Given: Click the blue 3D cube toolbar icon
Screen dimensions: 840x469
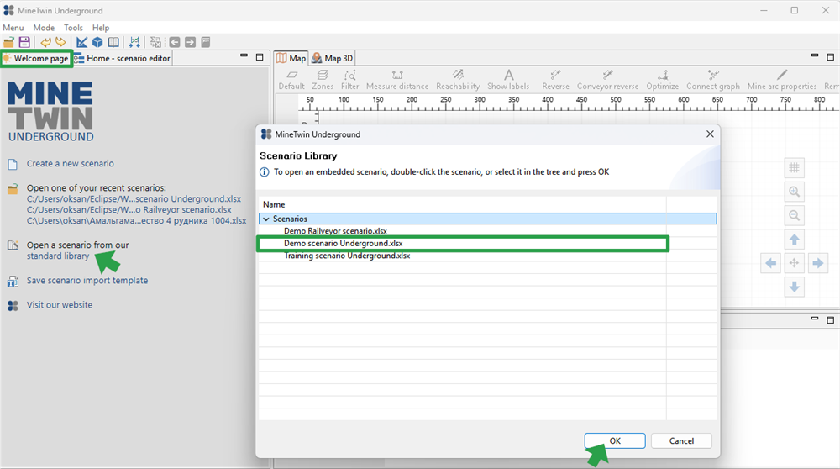Looking at the screenshot, I should (97, 42).
